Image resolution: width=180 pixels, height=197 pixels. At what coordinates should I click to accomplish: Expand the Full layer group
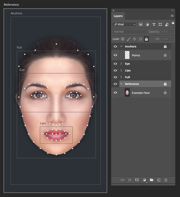pos(121,77)
